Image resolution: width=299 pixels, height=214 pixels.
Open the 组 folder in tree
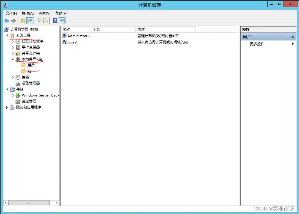[x=29, y=71]
